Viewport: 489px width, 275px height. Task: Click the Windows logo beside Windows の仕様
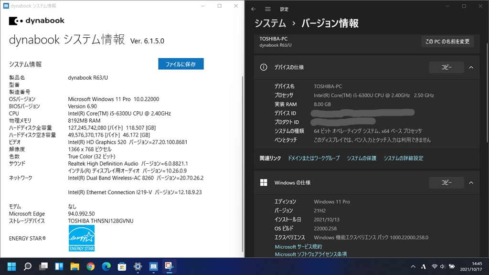click(264, 183)
